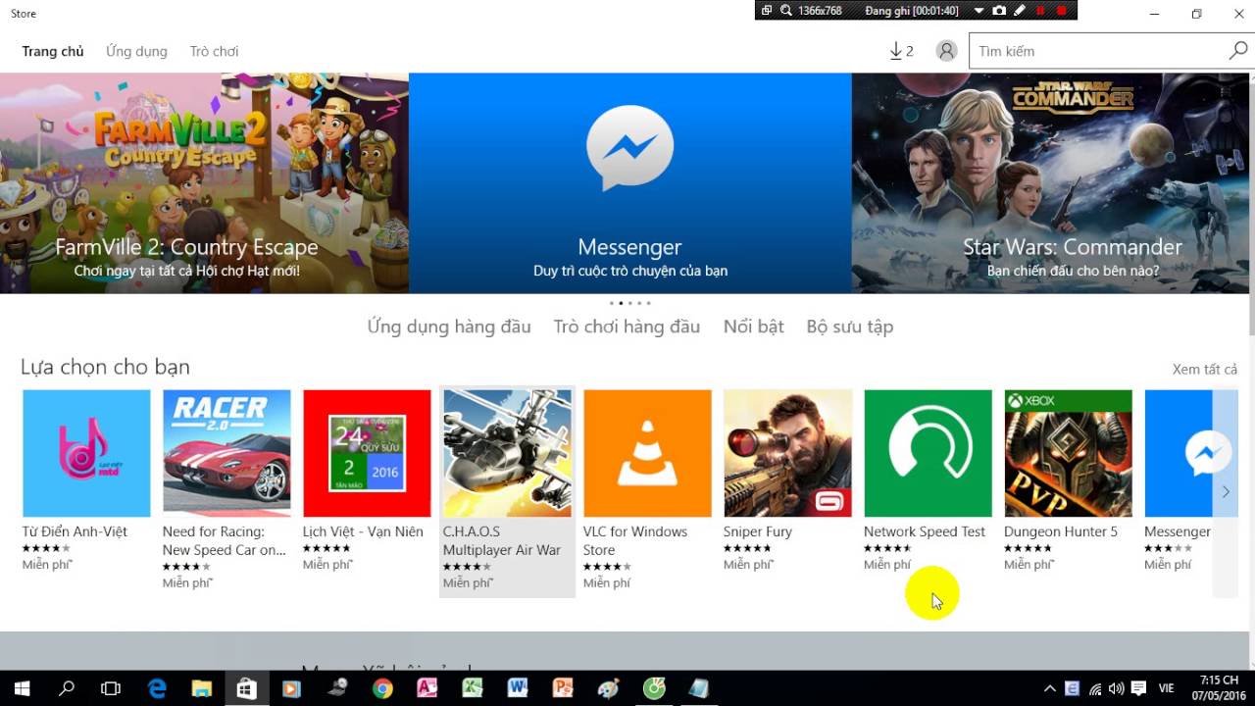1255x706 pixels.
Task: Switch to the Trò chơi tab
Action: 214,51
